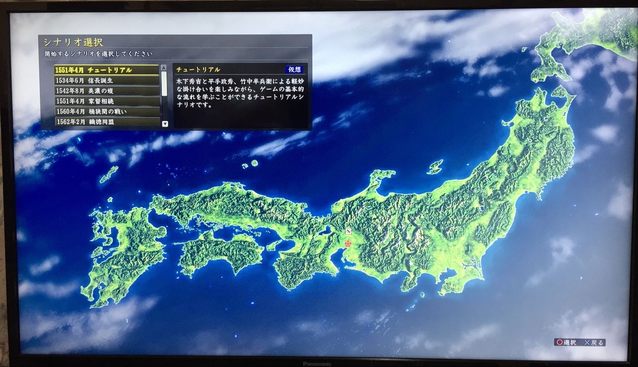Screen dimensions: 638x367
Task: Click the scenario list scroll-down arrow
Action: [165, 124]
